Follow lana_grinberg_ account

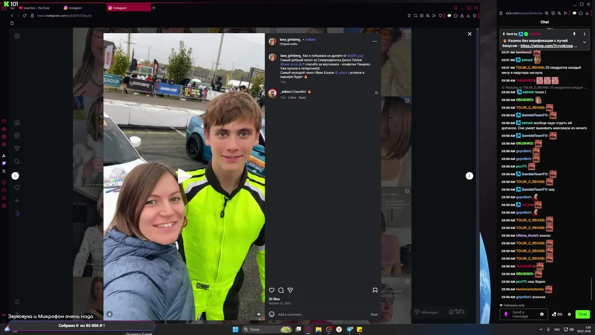coord(310,40)
